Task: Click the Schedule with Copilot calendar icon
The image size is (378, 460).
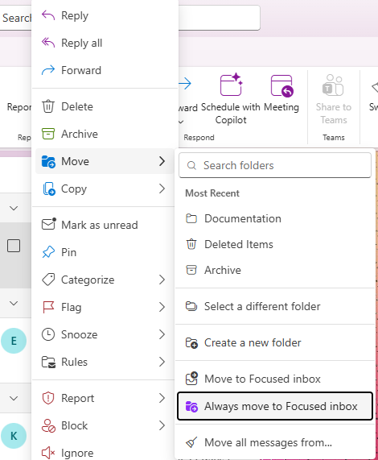Action: (x=231, y=85)
